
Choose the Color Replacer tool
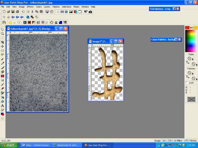2,76
